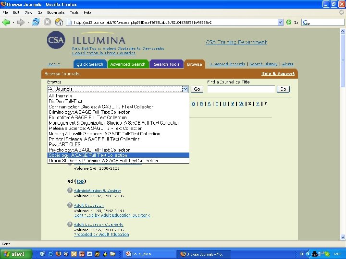This screenshot has height=259, width=346.
Task: Click the Stop loading toolbar icon
Action: [47, 22]
